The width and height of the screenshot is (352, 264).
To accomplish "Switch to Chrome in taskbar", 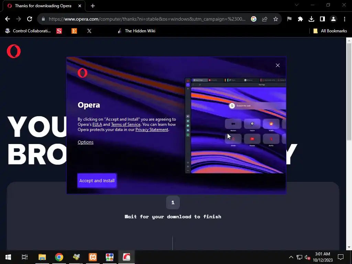I will pyautogui.click(x=59, y=257).
